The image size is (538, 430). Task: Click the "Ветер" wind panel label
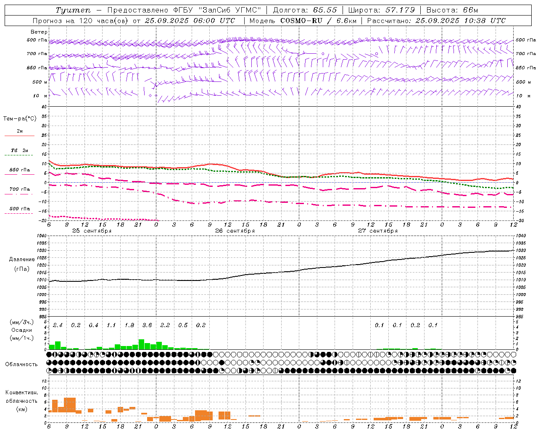pyautogui.click(x=39, y=32)
